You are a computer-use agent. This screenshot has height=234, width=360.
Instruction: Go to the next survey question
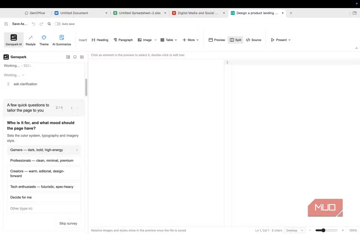(x=78, y=108)
